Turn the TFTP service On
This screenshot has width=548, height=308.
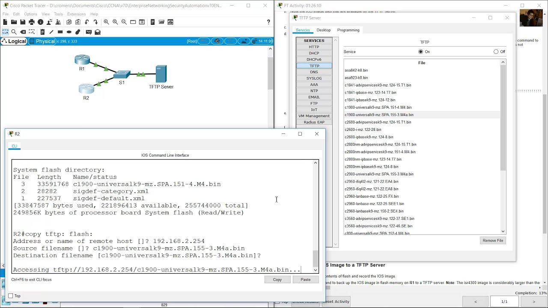pyautogui.click(x=421, y=52)
